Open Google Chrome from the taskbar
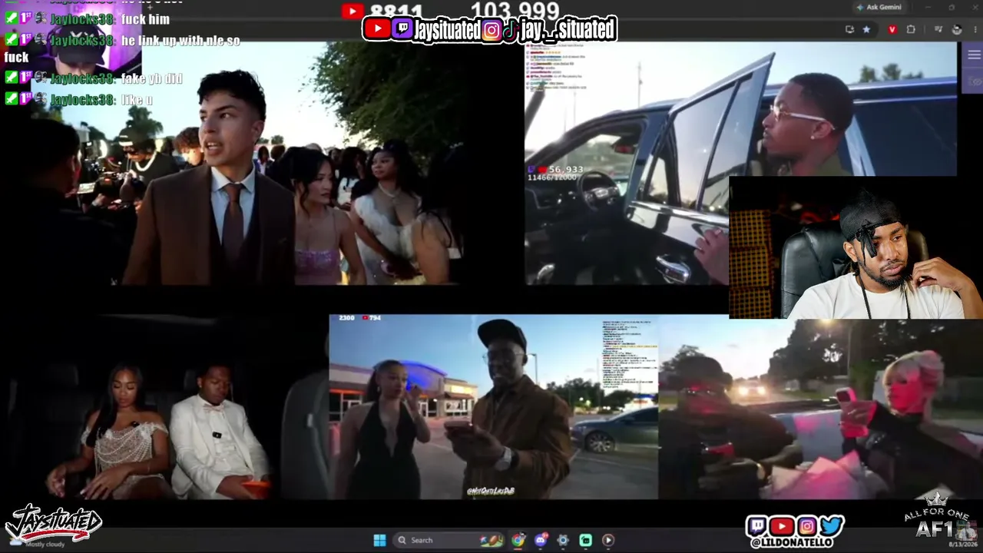The width and height of the screenshot is (983, 553). point(518,540)
